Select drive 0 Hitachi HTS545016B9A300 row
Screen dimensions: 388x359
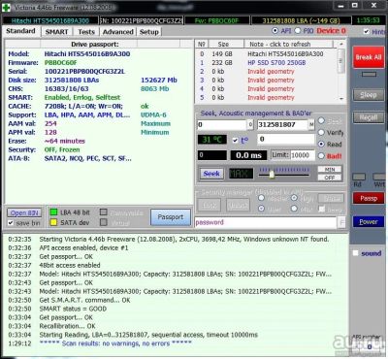(x=267, y=54)
